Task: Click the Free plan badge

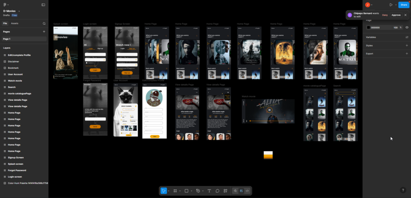Action: pos(14,16)
